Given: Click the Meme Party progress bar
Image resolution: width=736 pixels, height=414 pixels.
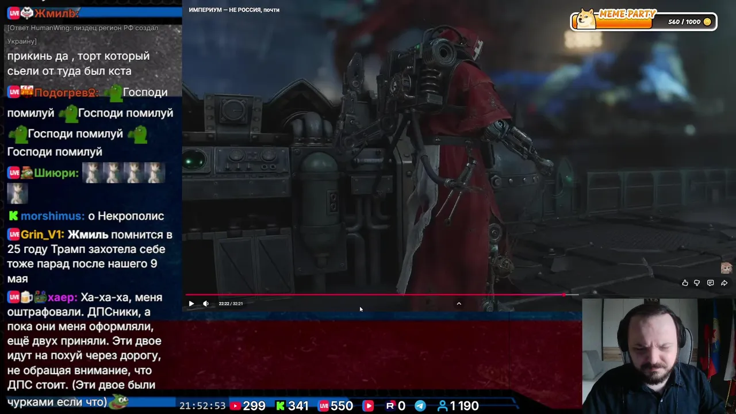Looking at the screenshot, I should click(624, 23).
